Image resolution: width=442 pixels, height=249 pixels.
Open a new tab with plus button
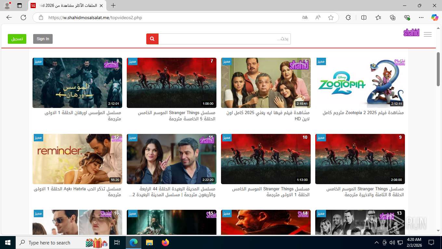point(113,6)
